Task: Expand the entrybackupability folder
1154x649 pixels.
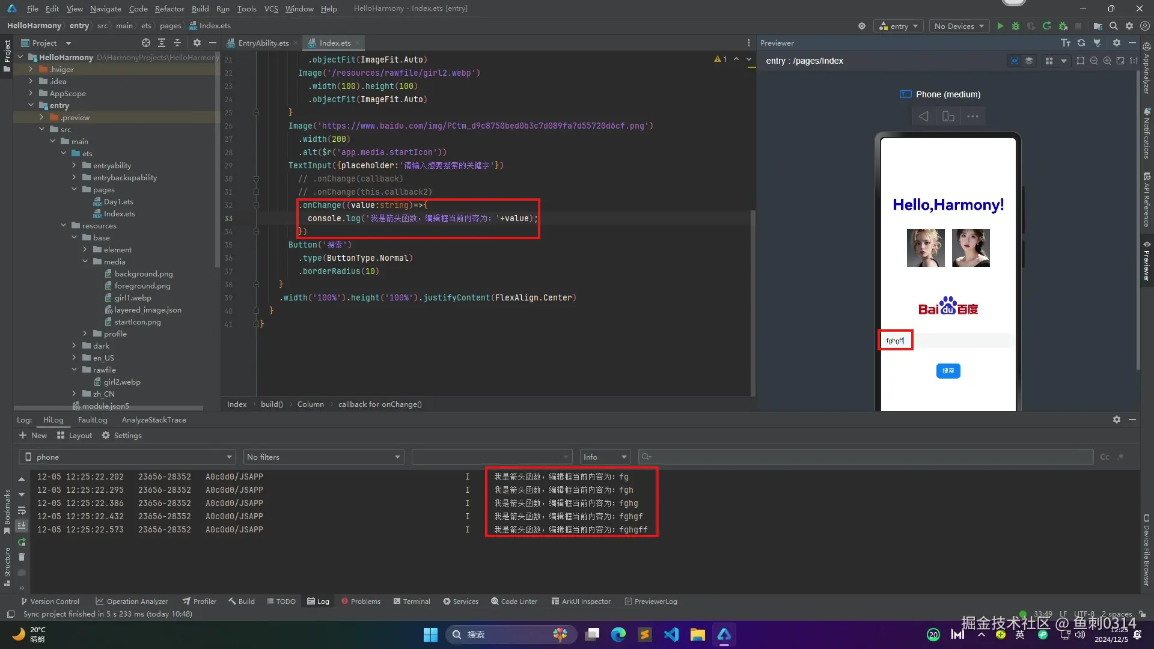Action: point(74,177)
